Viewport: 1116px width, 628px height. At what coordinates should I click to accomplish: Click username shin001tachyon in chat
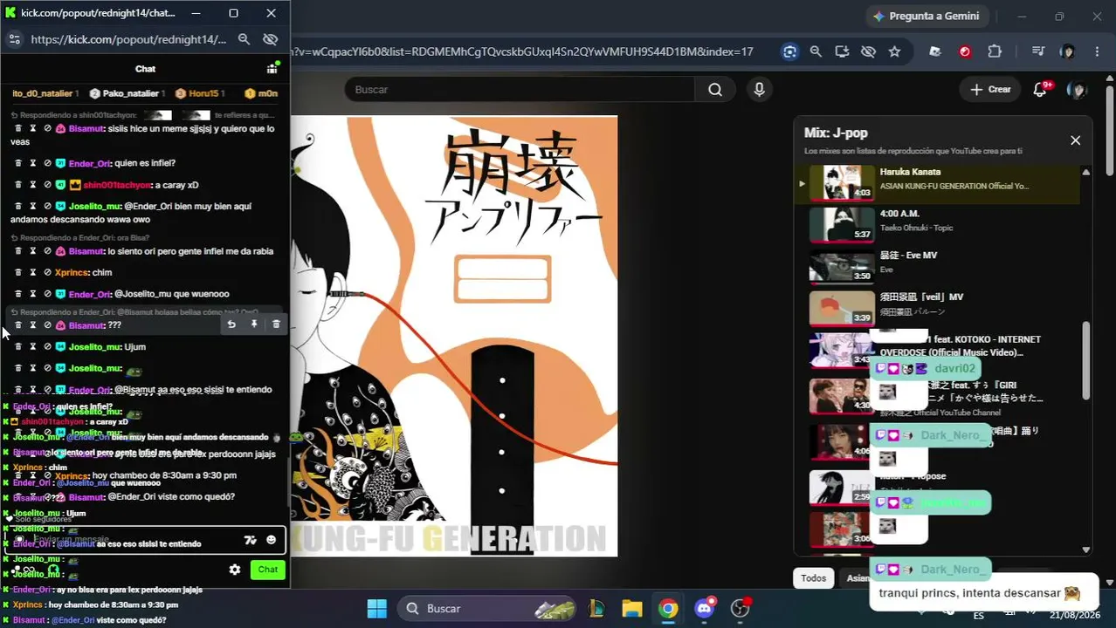click(x=117, y=185)
